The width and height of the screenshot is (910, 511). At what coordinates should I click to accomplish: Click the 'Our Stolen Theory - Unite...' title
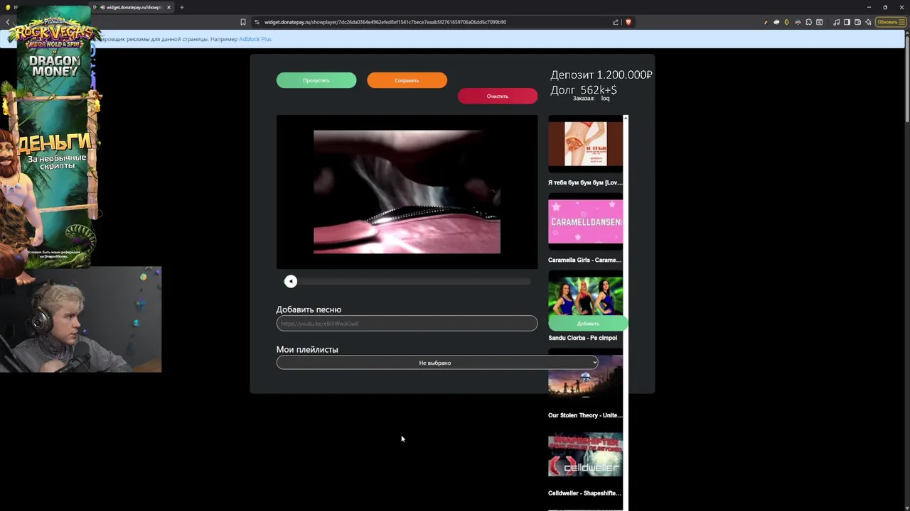(585, 415)
